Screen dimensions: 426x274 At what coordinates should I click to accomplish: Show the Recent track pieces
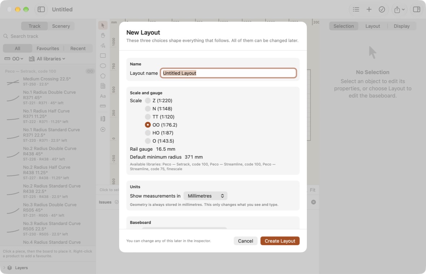(78, 49)
